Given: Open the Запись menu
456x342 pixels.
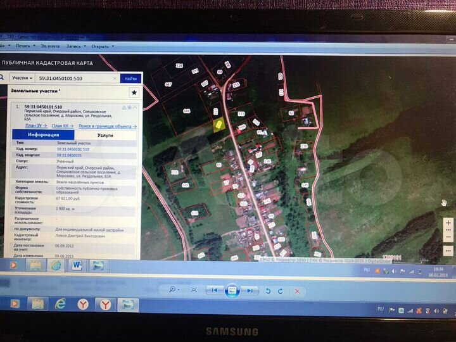Looking at the screenshot, I should (75, 46).
